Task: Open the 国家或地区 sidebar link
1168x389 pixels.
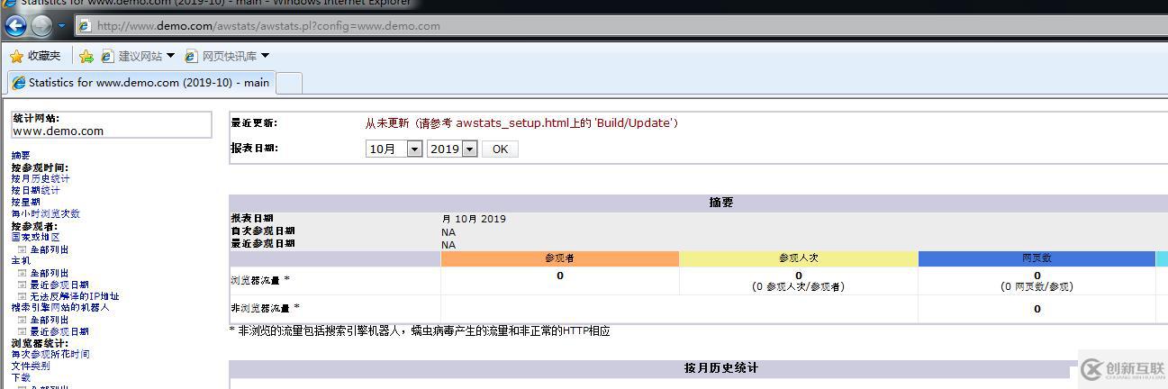Action: pyautogui.click(x=36, y=238)
